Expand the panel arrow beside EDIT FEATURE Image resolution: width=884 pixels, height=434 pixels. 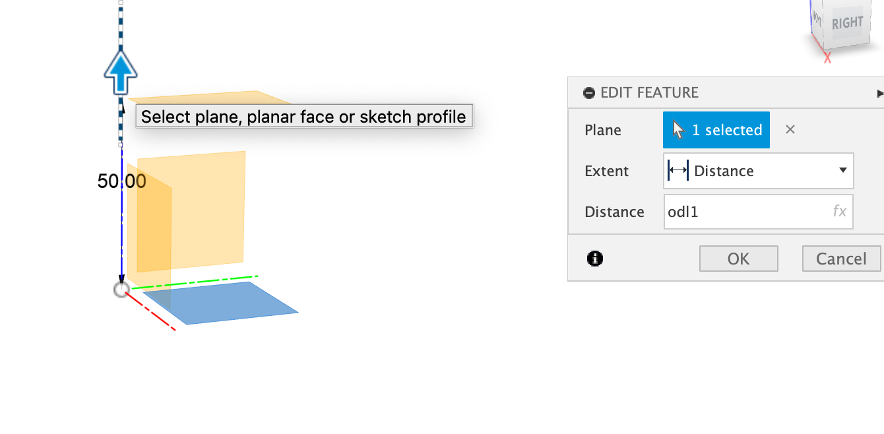880,94
